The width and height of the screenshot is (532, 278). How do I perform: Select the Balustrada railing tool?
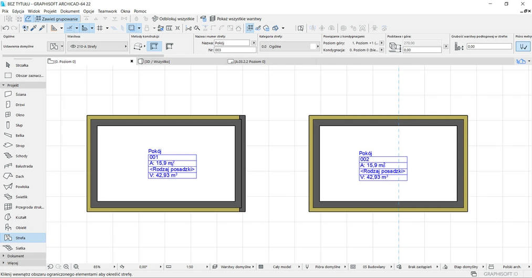pyautogui.click(x=23, y=166)
